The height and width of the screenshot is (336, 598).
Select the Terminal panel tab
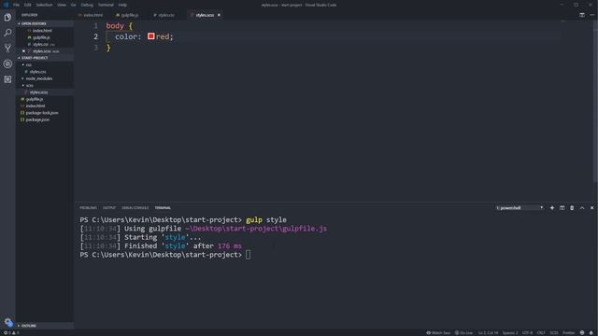(163, 208)
